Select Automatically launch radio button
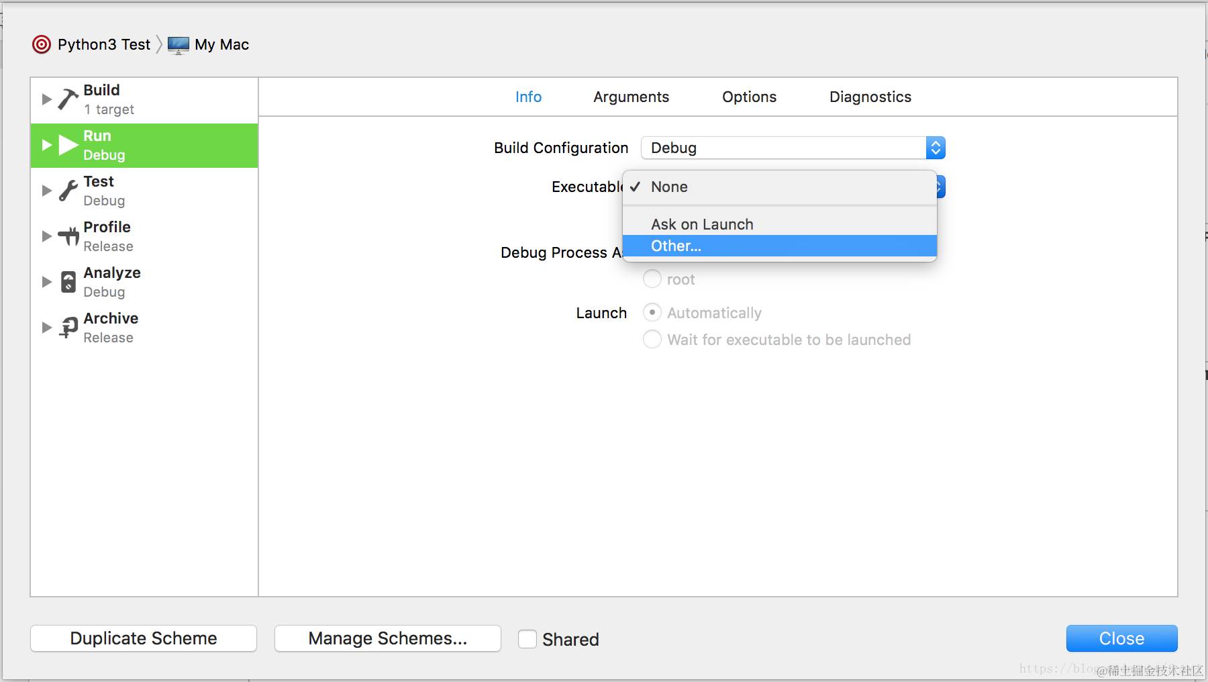This screenshot has height=682, width=1208. pos(652,312)
